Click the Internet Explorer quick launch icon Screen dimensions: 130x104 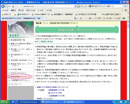pos(16,102)
